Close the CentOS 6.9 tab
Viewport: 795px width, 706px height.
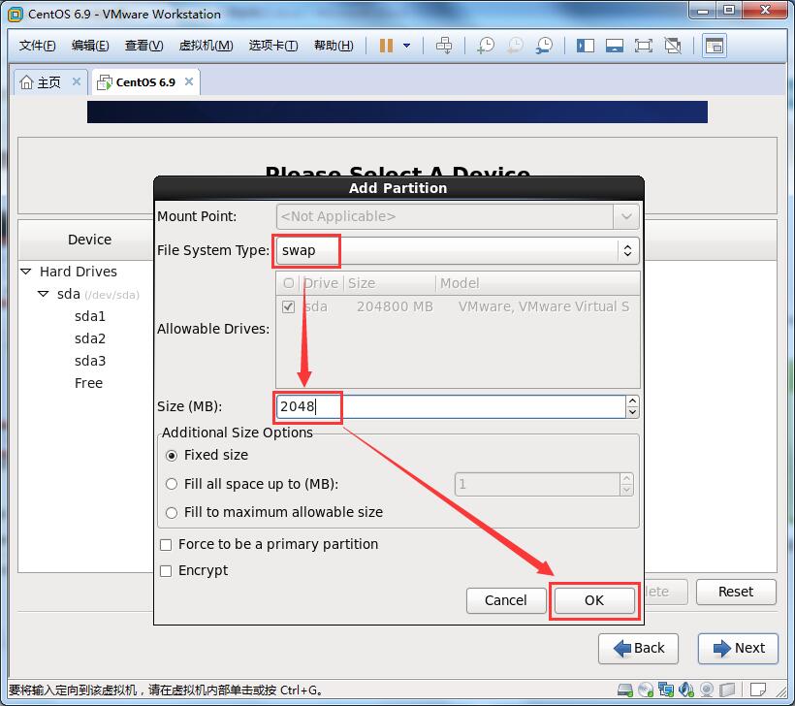pos(189,81)
